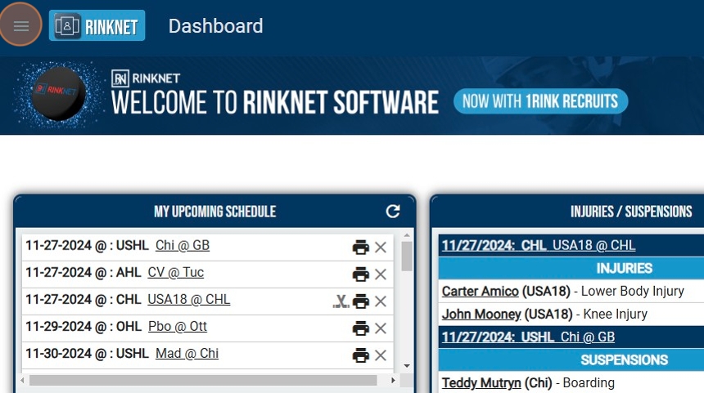Click 'Boarding' suspension text
704x393 pixels.
[x=589, y=382]
